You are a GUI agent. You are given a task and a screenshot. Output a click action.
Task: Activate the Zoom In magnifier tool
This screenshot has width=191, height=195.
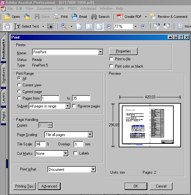pos(64,26)
